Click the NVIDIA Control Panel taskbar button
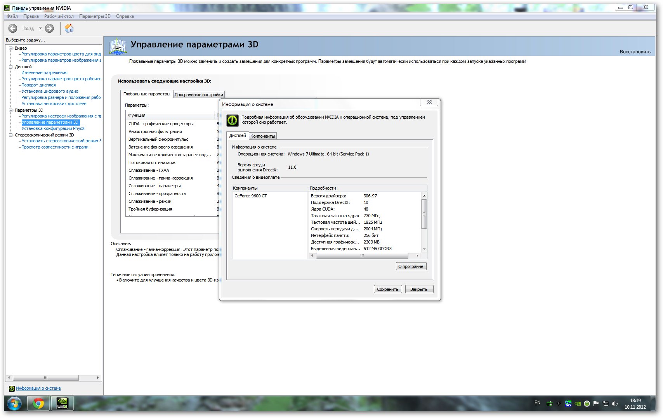Screen dimensions: 663x418 (x=62, y=404)
